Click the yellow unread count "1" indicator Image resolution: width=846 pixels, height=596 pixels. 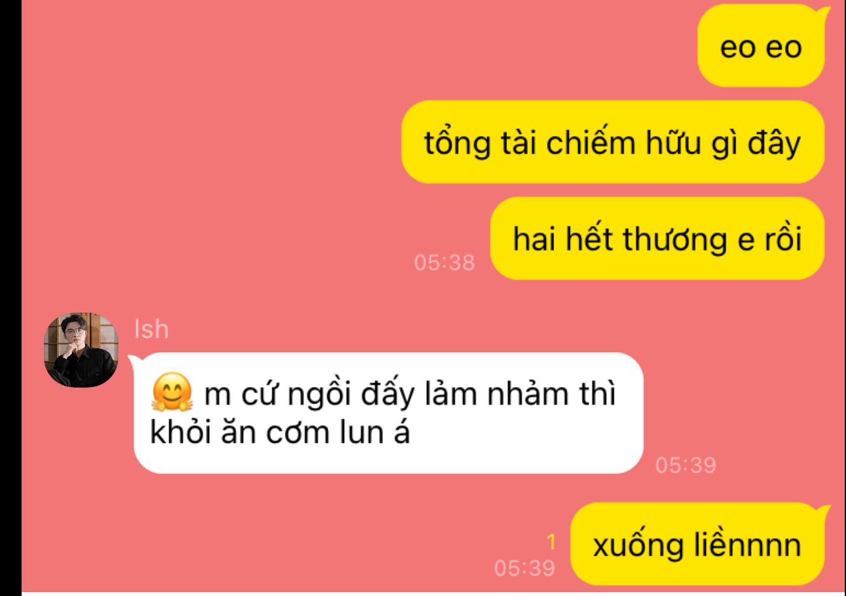pyautogui.click(x=551, y=542)
